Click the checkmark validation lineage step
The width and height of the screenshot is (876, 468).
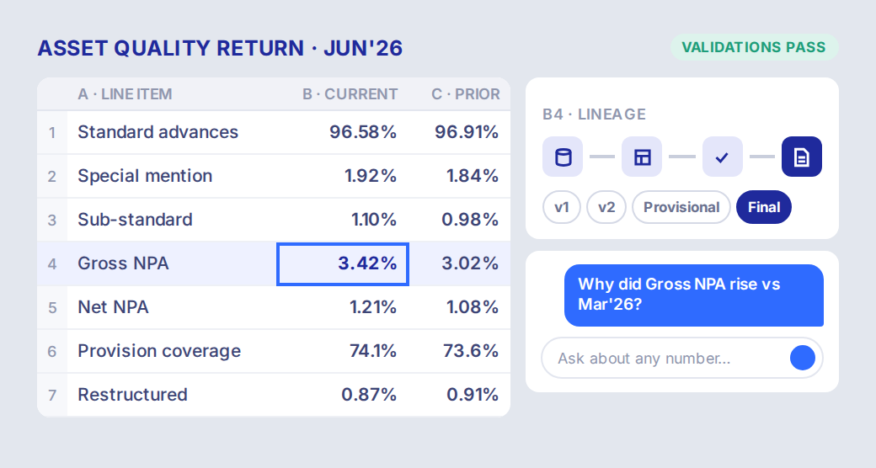click(722, 157)
